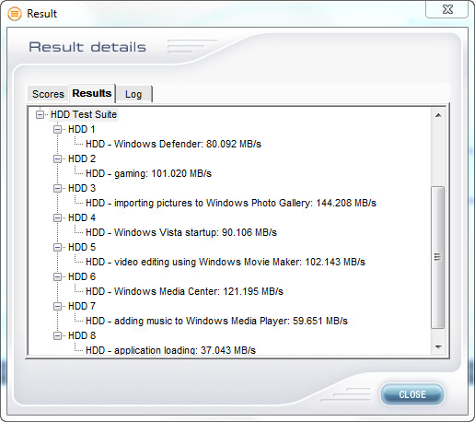Collapse the HDD 5 tree node
The width and height of the screenshot is (475, 422).
57,247
